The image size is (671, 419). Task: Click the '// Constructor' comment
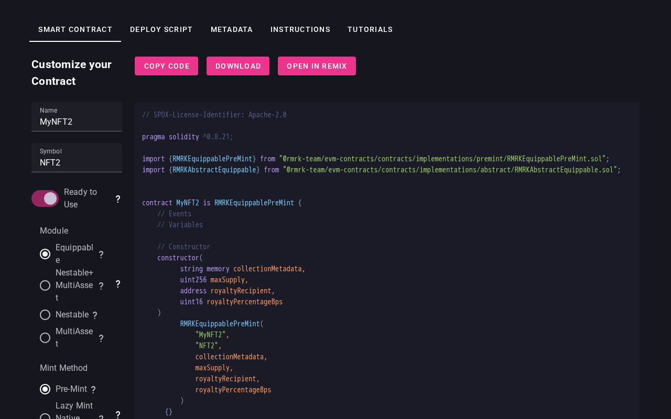tap(184, 247)
